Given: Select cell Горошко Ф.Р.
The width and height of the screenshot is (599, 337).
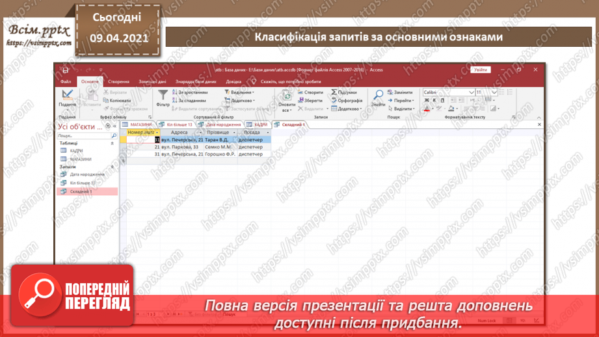Looking at the screenshot, I should pos(220,154).
